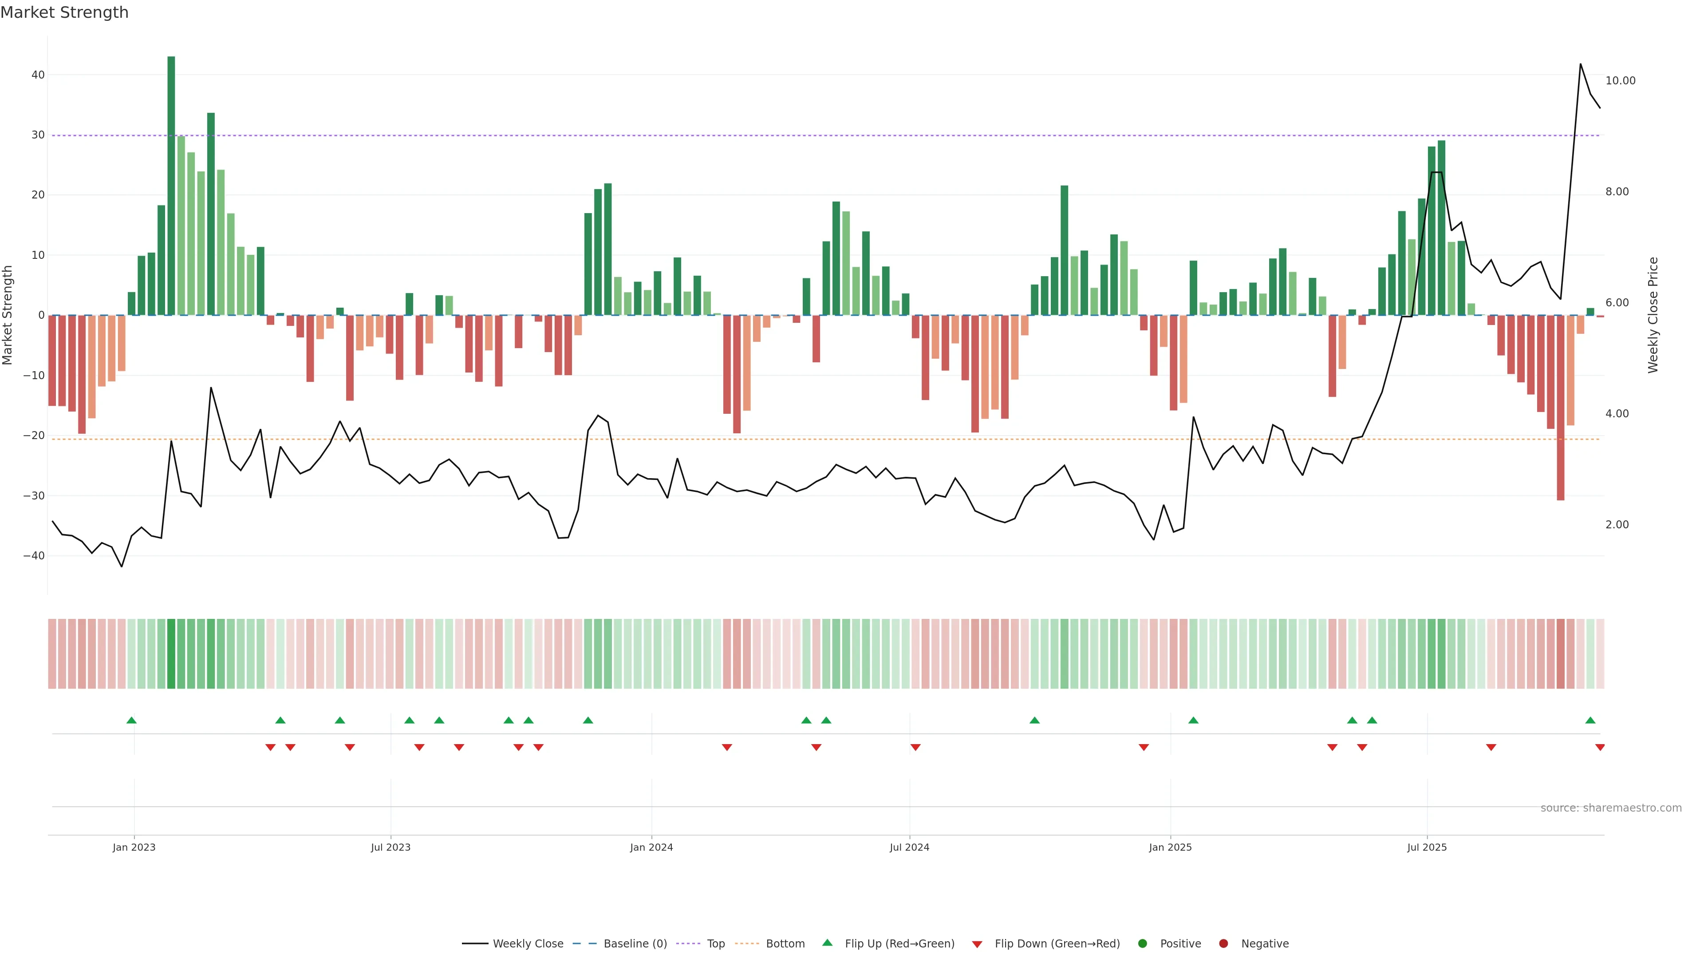Screen dimensions: 1704x959
Task: Click the Market Strength chart title
Action: point(64,12)
